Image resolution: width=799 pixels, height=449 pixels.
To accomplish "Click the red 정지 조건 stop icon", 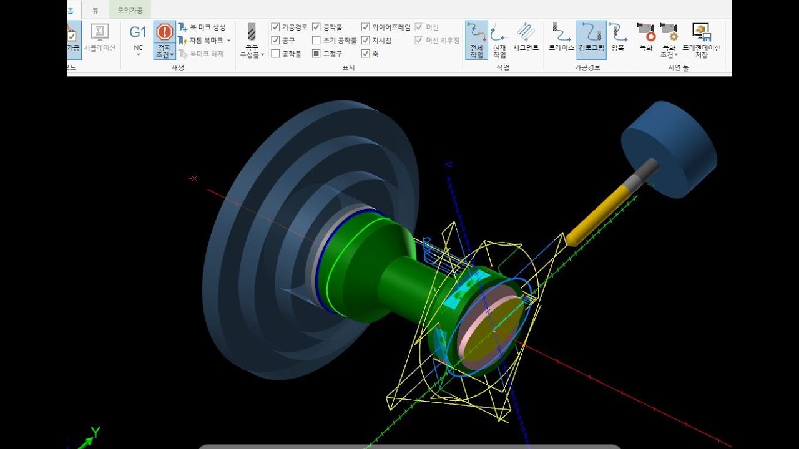I will (165, 32).
